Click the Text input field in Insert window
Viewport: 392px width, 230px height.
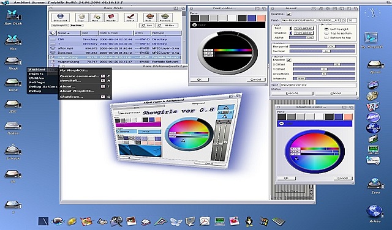coord(318,85)
